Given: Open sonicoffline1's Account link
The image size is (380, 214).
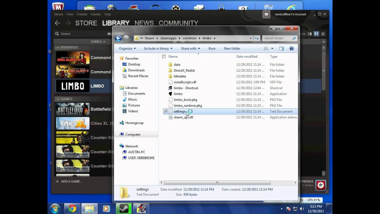Looking at the screenshot, I should coord(290,14).
